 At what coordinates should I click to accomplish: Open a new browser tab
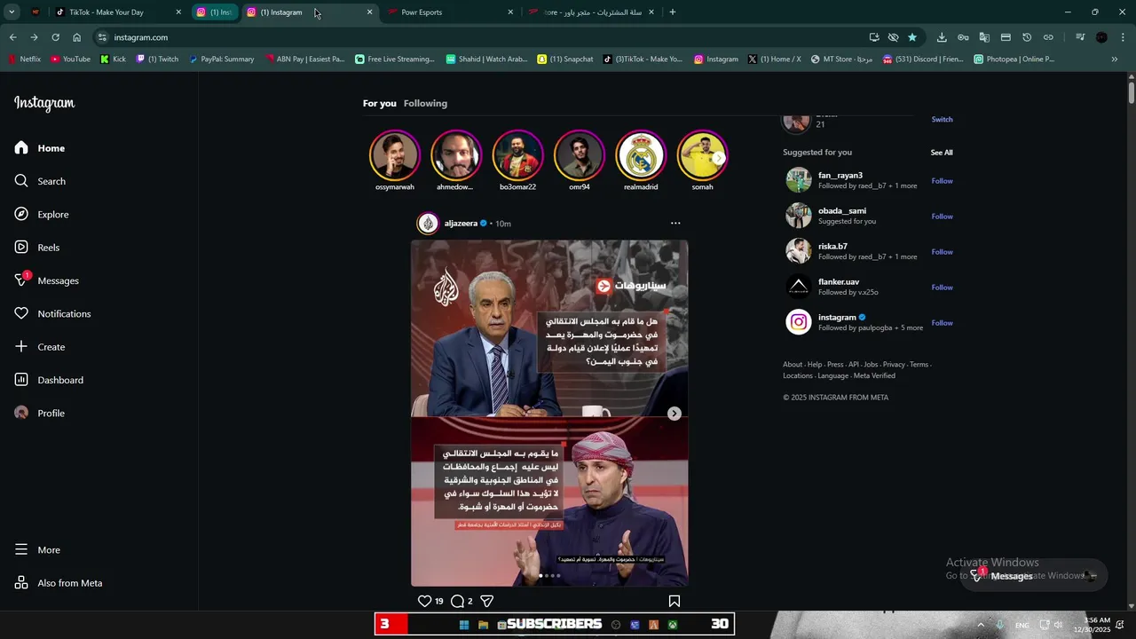tap(672, 12)
